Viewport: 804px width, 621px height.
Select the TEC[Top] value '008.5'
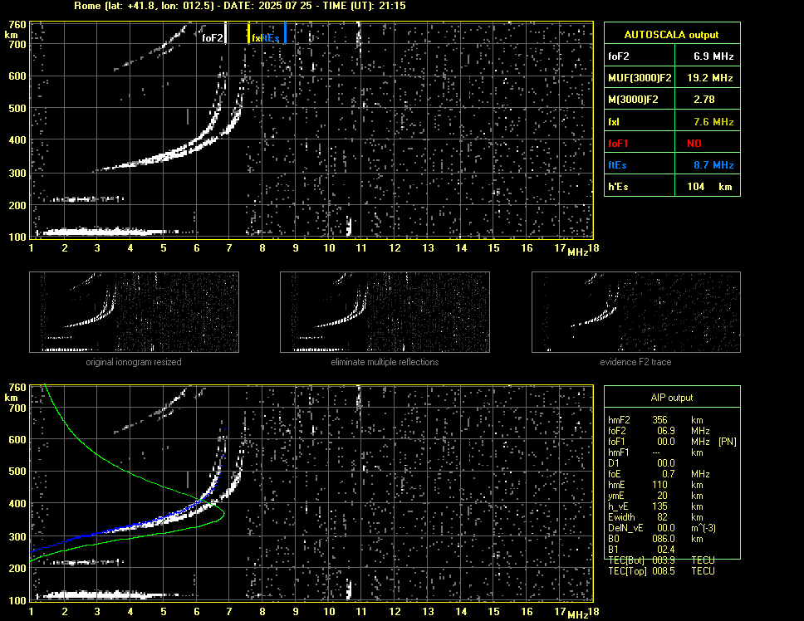(664, 571)
